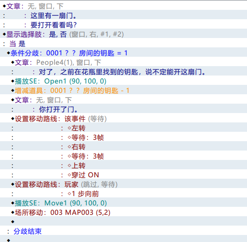Select the 分歧结束 line

pos(123,230)
